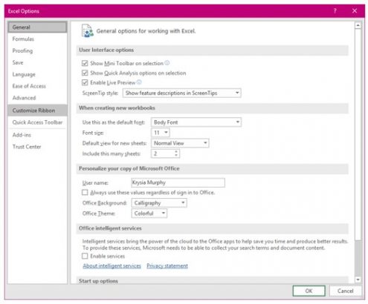368x304 pixels.
Task: Click info icon beside Show Mini Toolbar
Action: (x=167, y=63)
